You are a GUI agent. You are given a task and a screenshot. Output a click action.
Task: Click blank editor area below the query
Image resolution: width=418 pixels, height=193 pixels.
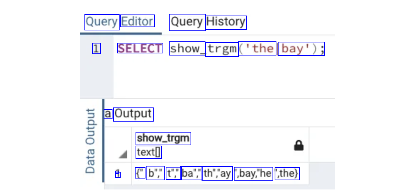coord(224,78)
